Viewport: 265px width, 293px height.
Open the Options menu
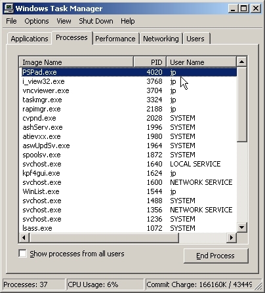pos(37,21)
